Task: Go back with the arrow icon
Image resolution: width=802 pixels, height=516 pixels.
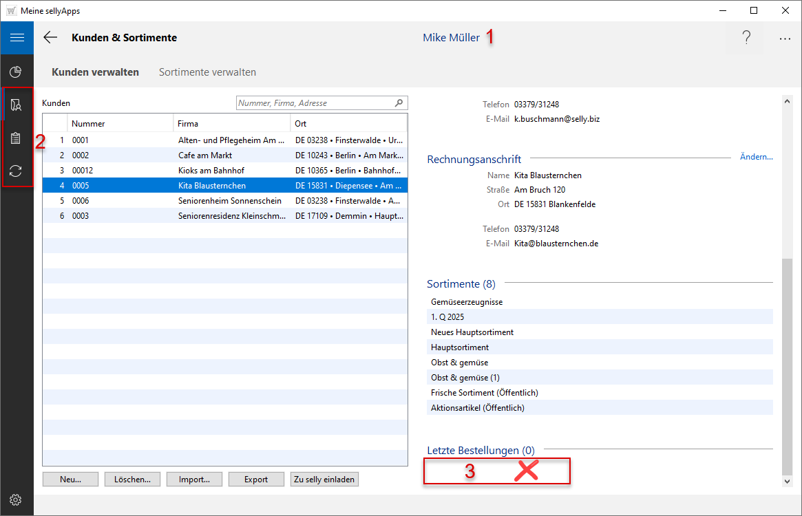Action: click(50, 38)
